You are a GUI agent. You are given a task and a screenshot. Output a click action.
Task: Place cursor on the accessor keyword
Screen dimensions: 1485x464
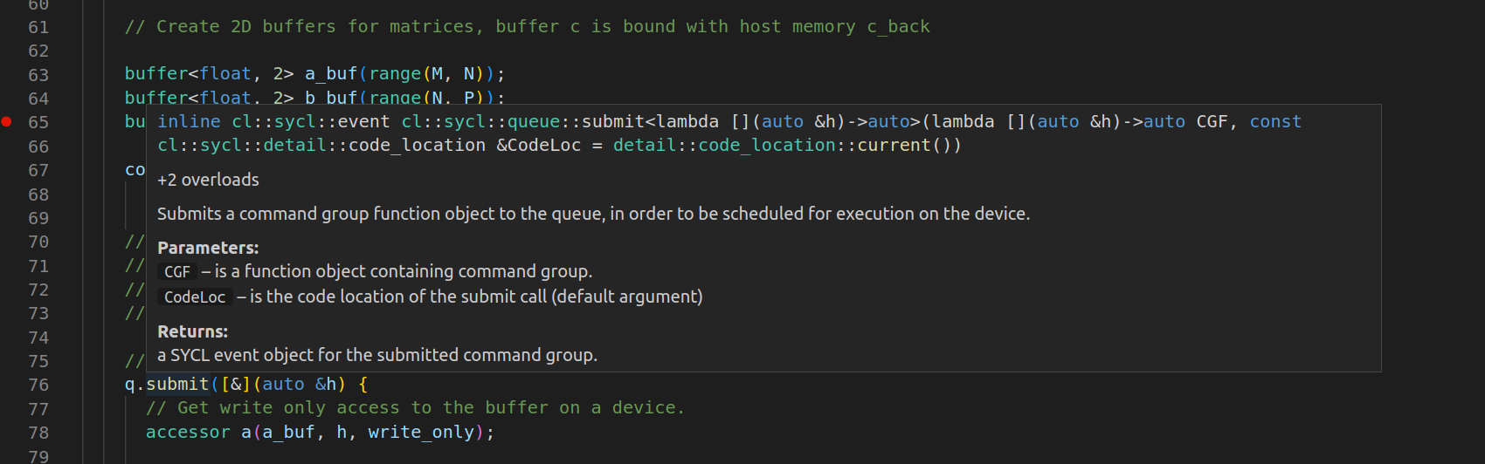pyautogui.click(x=188, y=433)
